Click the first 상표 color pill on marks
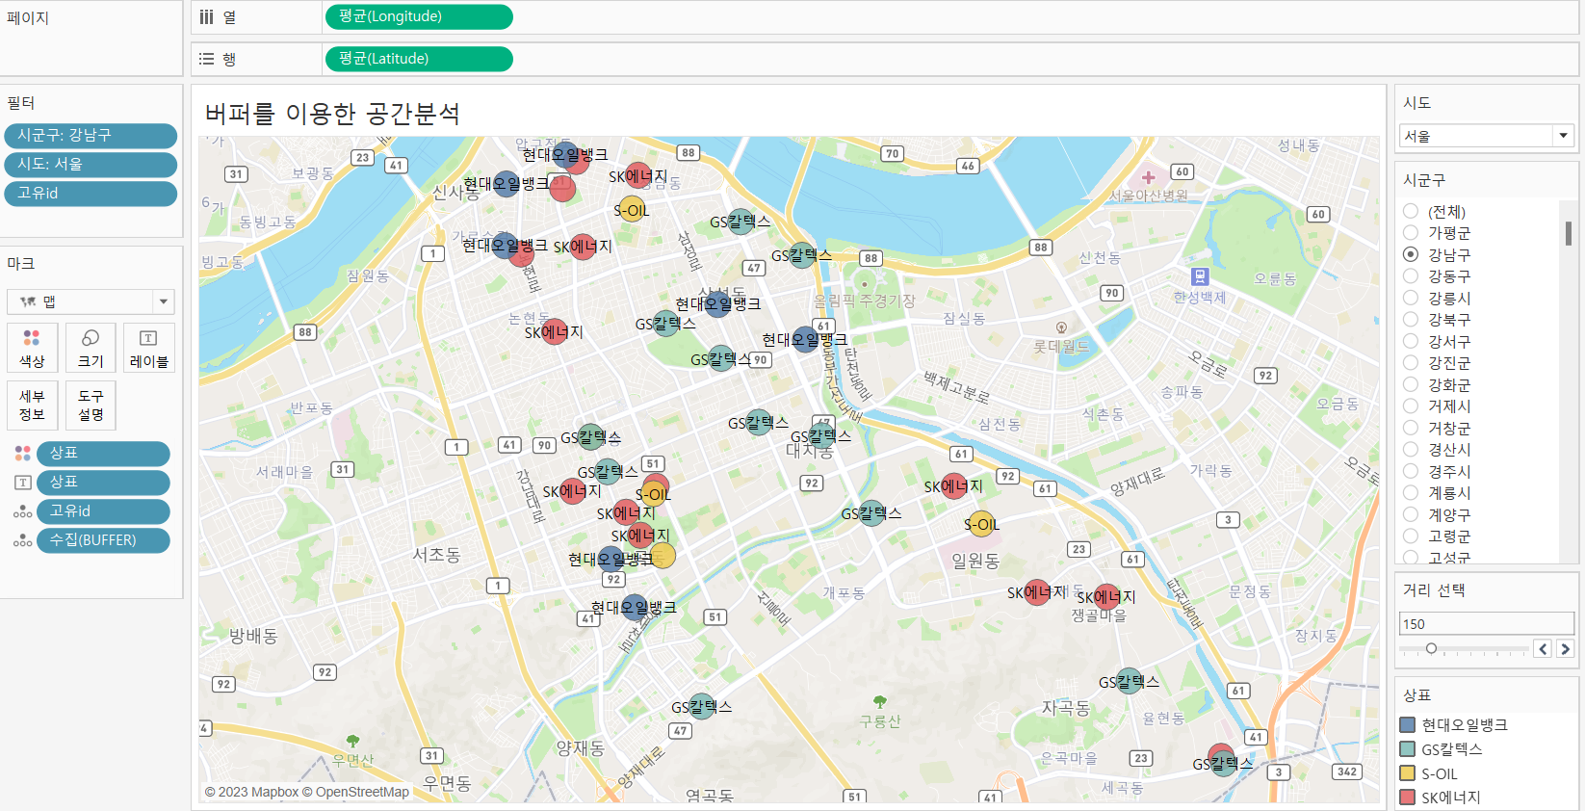The width and height of the screenshot is (1585, 811). tap(103, 454)
